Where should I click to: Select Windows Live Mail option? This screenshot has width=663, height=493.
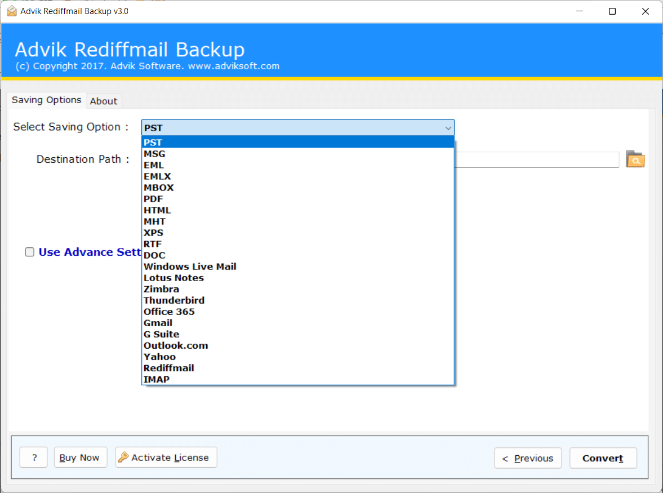(297, 267)
